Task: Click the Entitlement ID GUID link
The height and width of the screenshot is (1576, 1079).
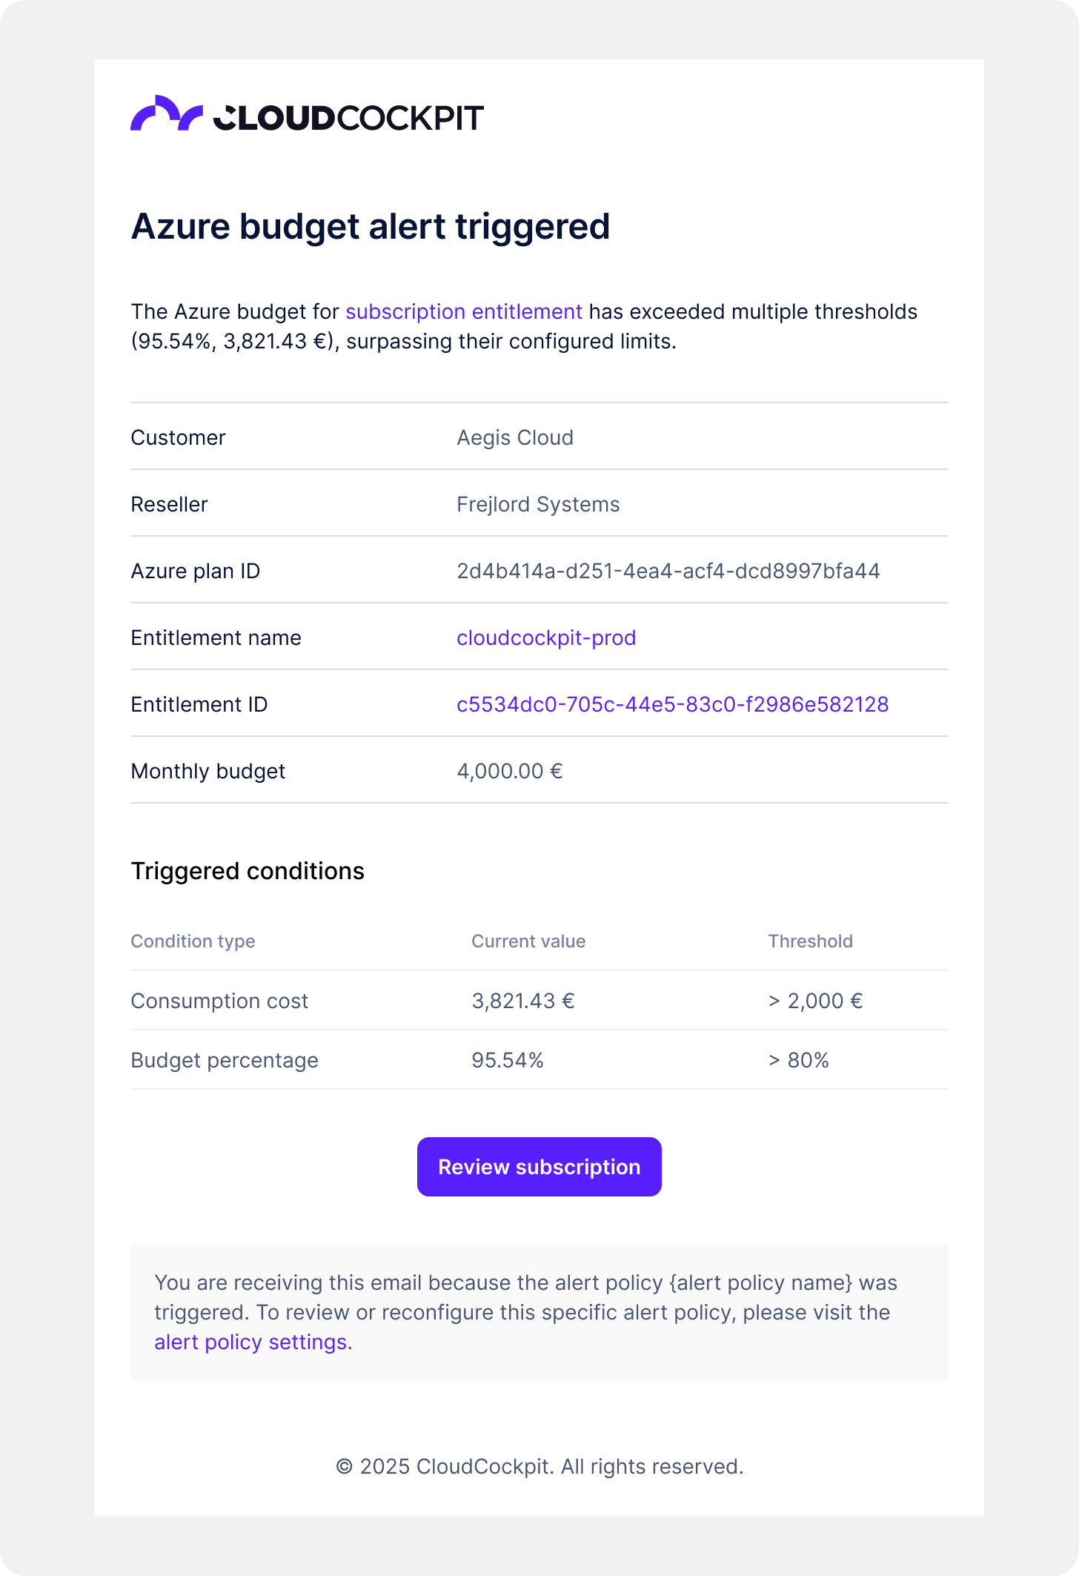Action: (672, 704)
